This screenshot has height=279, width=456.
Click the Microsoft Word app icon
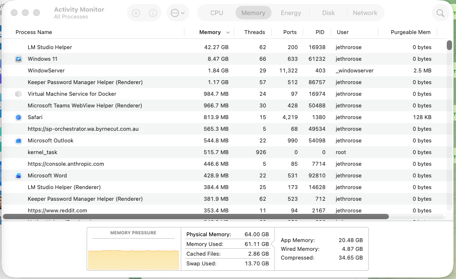(18, 175)
